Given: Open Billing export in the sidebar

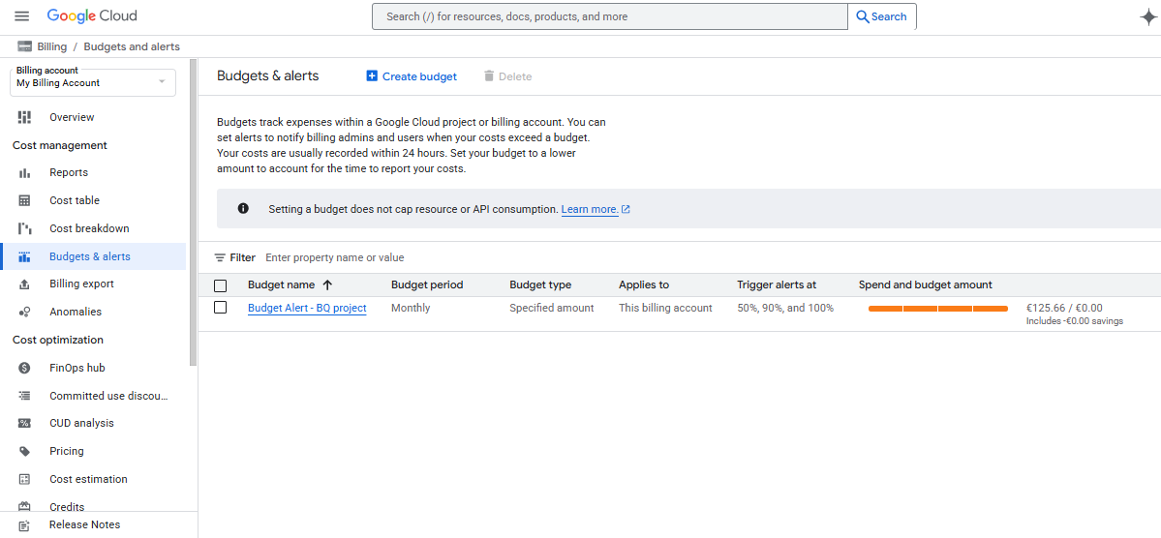Looking at the screenshot, I should [x=81, y=284].
